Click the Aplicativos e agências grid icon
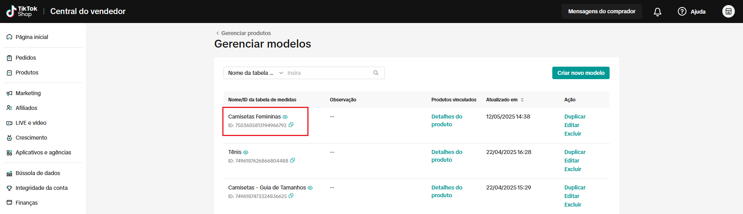Viewport: 743px width, 214px height. 9,152
